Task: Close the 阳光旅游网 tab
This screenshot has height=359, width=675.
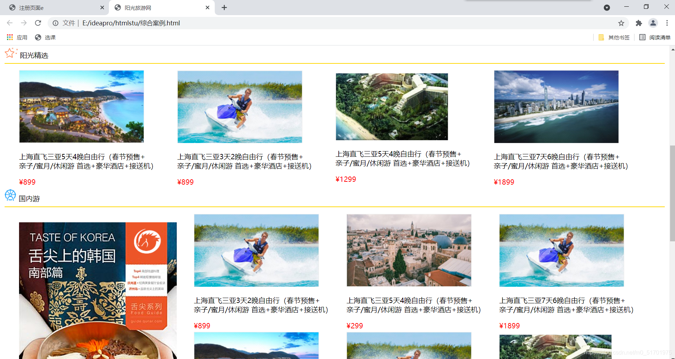Action: (208, 7)
